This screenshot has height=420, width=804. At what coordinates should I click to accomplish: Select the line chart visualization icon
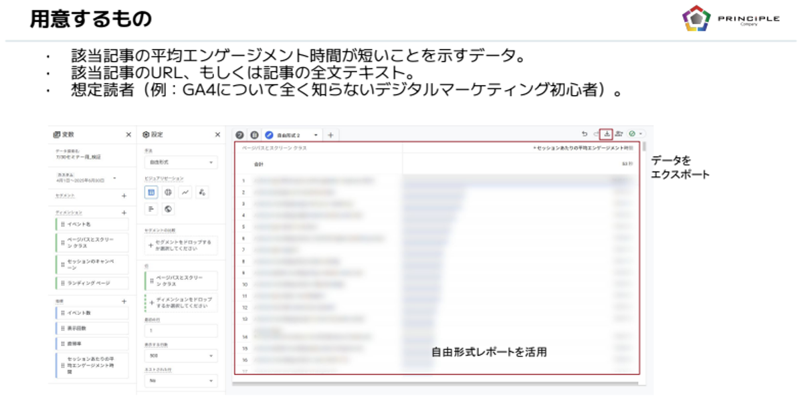point(185,192)
